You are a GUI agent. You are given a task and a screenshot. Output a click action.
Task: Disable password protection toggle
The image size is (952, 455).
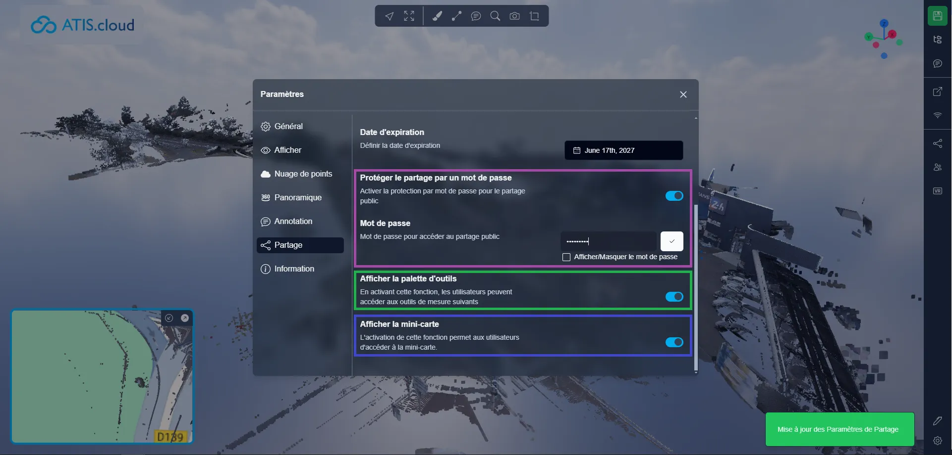coord(674,196)
